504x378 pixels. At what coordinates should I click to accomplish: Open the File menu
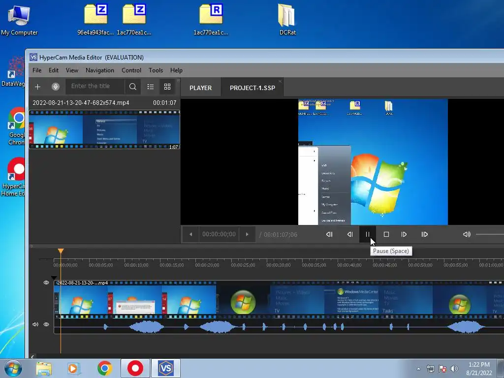point(37,70)
